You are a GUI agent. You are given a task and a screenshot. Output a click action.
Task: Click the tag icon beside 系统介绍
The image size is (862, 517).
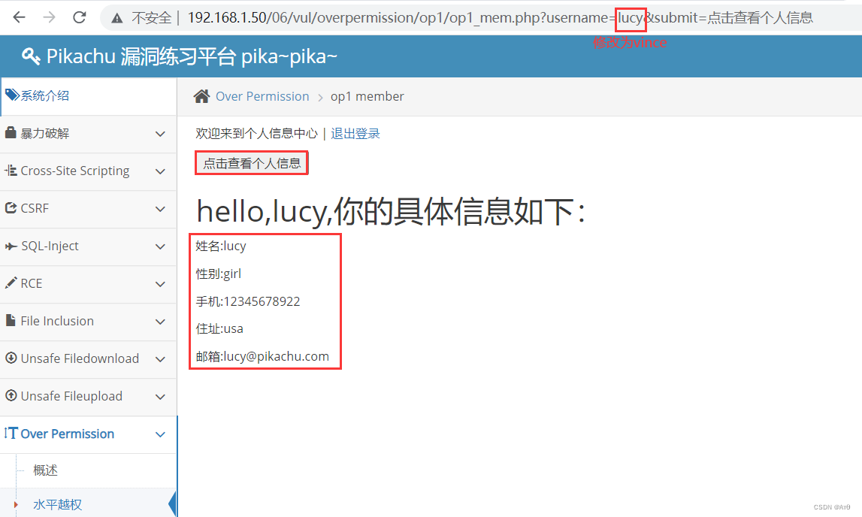click(x=12, y=95)
